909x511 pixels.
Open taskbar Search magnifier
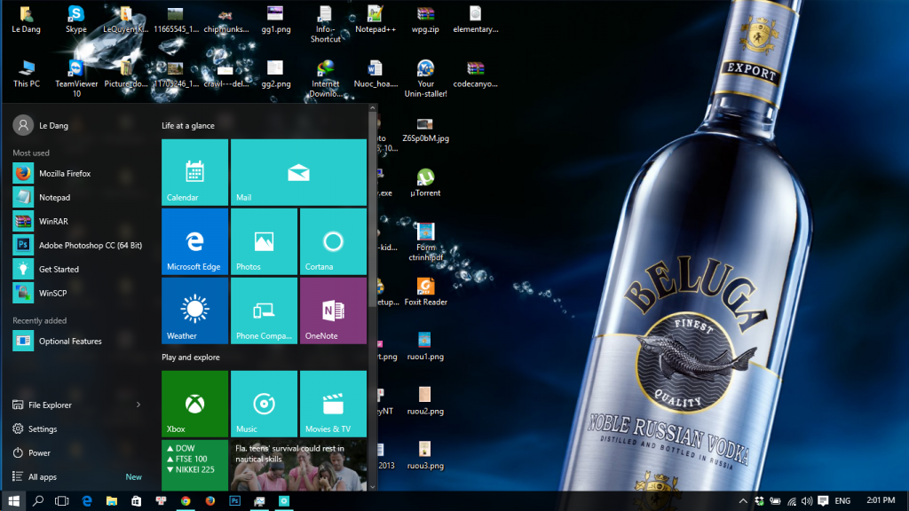(38, 501)
